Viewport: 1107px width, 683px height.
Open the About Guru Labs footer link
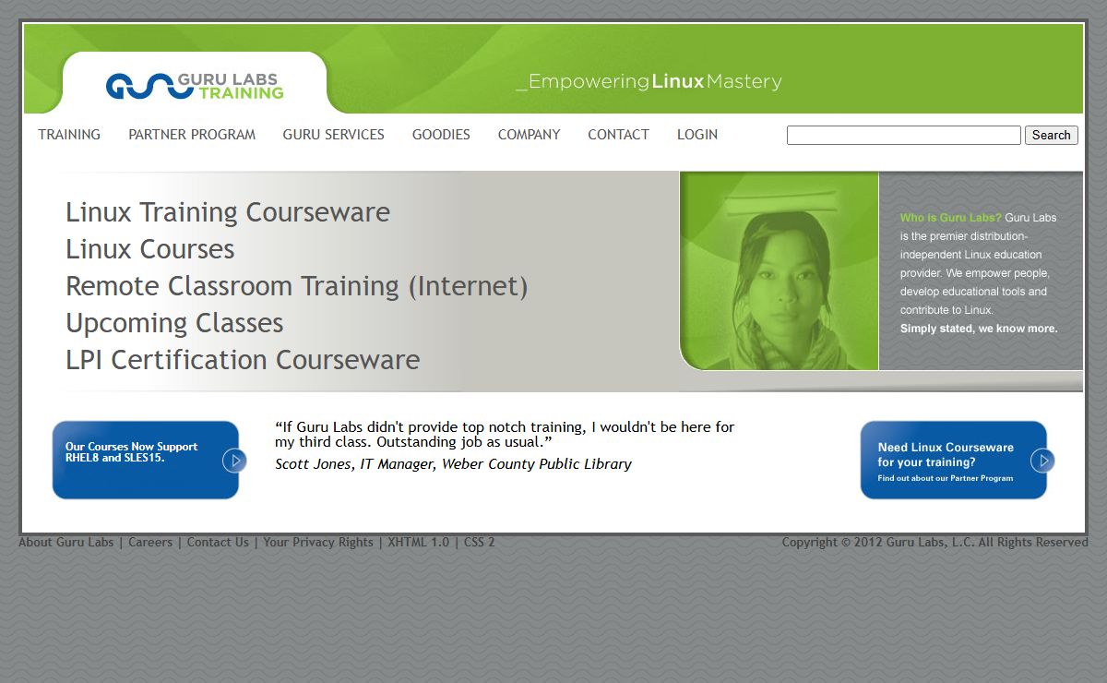66,543
